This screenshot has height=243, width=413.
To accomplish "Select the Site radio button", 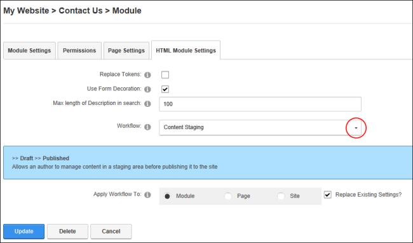I will [x=281, y=197].
